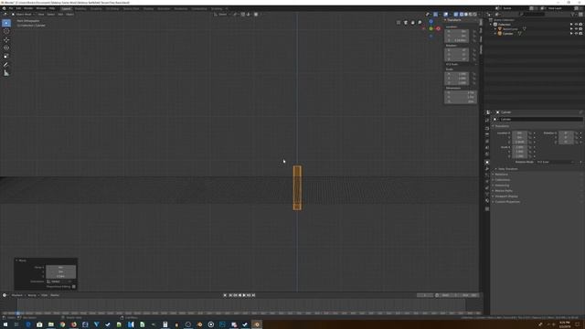Click the viewport pan hand icon
The image size is (585, 329).
click(x=412, y=23)
